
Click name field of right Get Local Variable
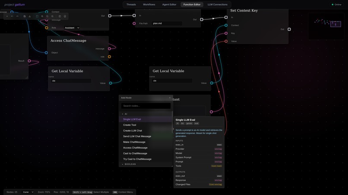tap(172, 81)
